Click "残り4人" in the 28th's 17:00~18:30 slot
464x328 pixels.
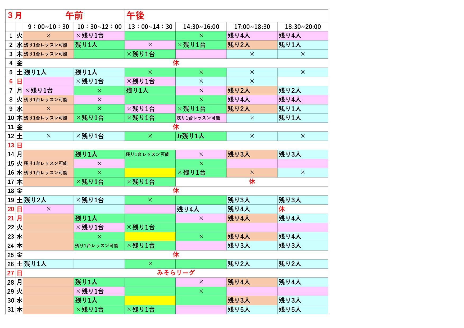(x=239, y=282)
